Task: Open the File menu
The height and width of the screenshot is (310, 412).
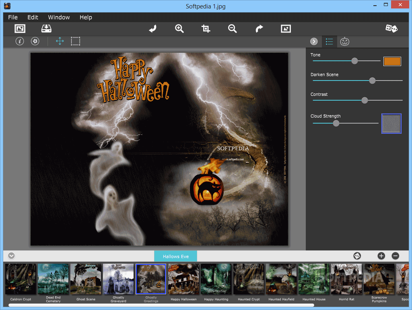Action: tap(13, 17)
